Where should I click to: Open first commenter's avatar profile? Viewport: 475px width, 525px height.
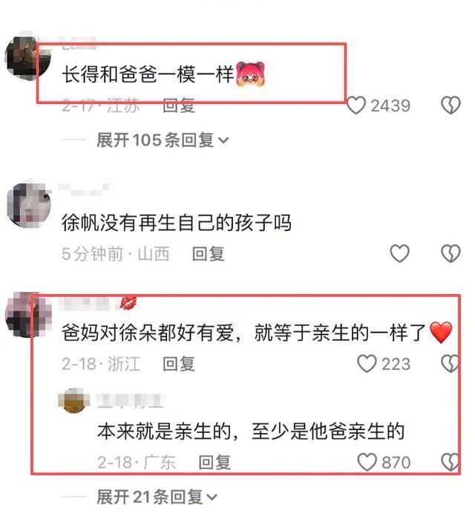27,58
